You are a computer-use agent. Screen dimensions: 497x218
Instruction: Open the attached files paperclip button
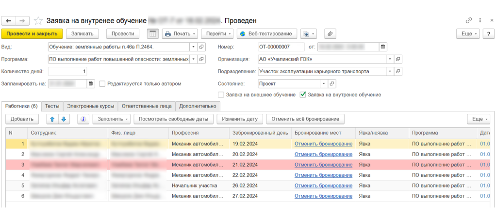(x=330, y=34)
